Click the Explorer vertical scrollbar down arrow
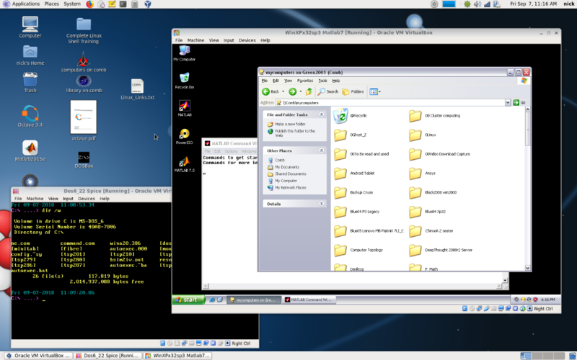The height and width of the screenshot is (360, 577). click(528, 268)
